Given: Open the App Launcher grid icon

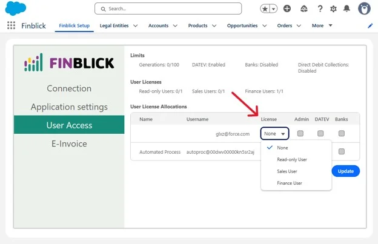Looking at the screenshot, I should click(11, 25).
